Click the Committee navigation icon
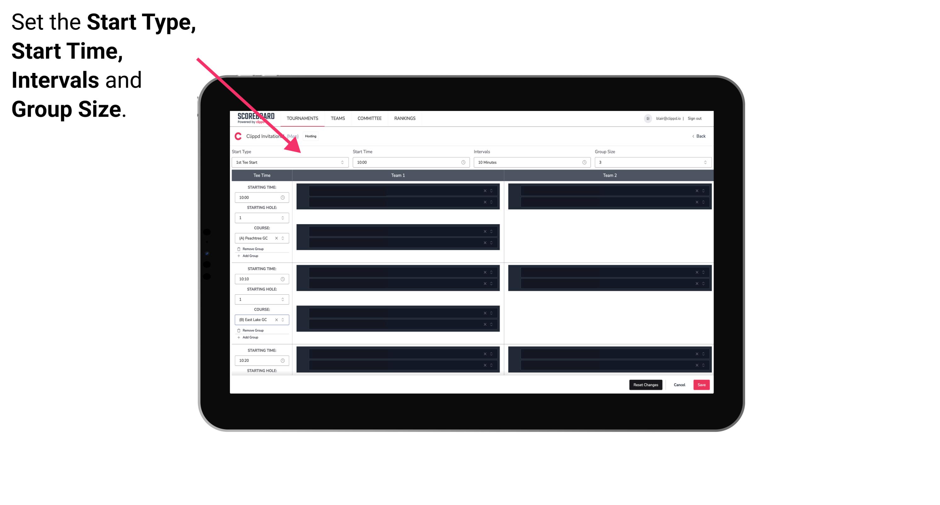 (370, 118)
